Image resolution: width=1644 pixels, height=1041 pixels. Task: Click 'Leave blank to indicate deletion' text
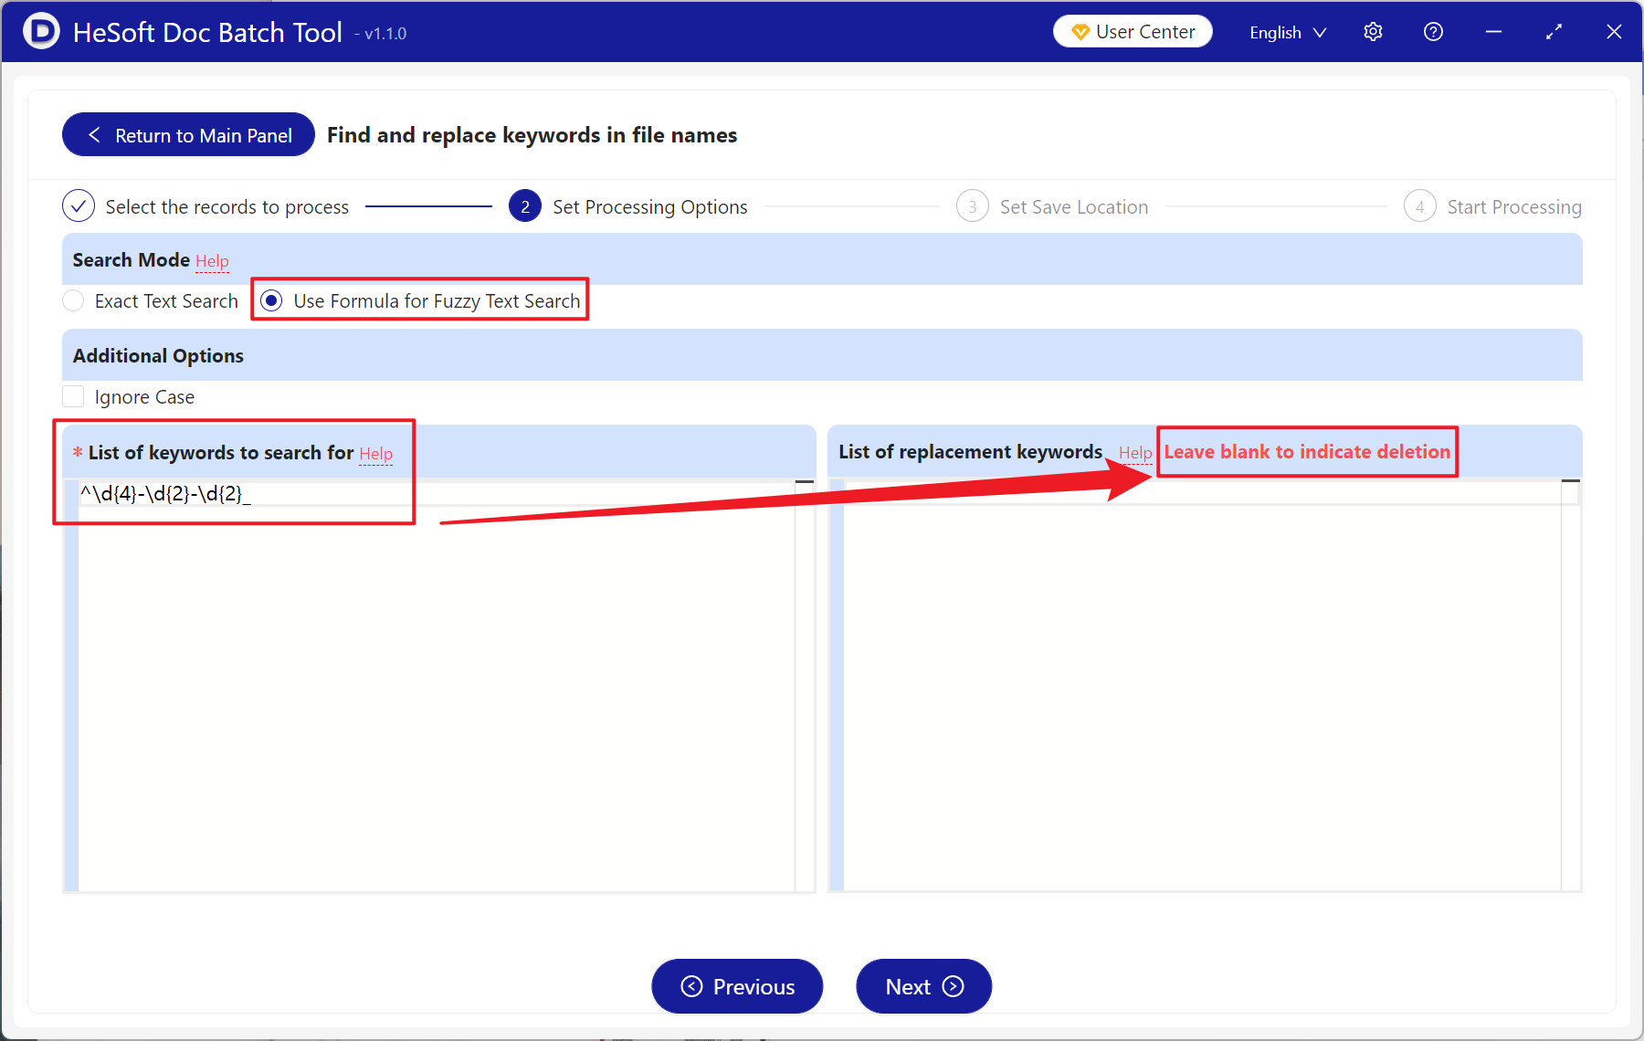pyautogui.click(x=1307, y=452)
